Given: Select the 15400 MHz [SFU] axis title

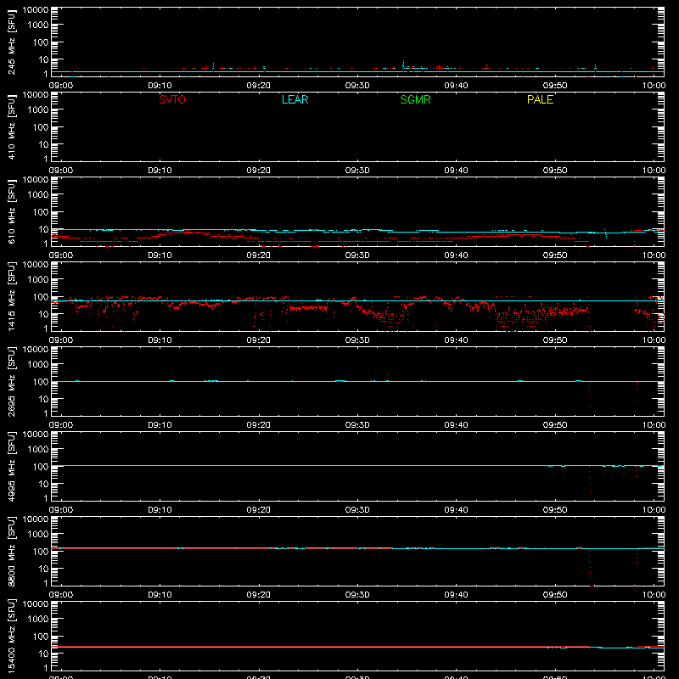Looking at the screenshot, I should point(11,636).
